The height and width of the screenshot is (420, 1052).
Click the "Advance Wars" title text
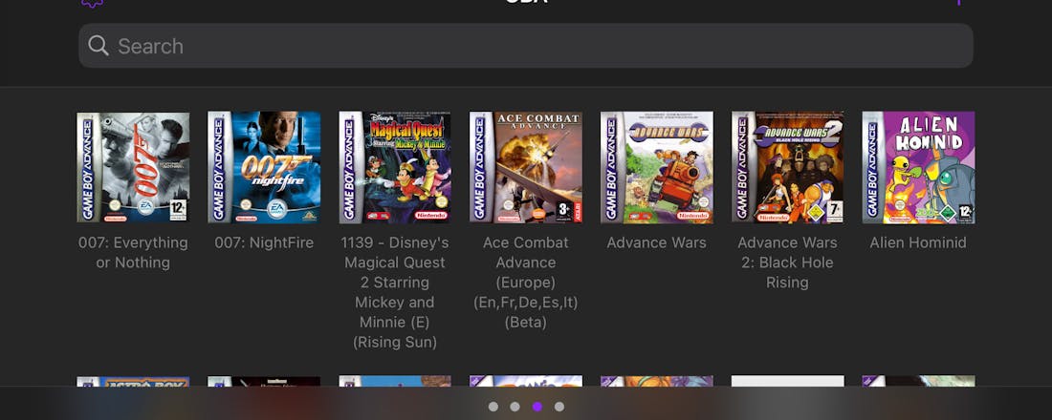tap(657, 242)
